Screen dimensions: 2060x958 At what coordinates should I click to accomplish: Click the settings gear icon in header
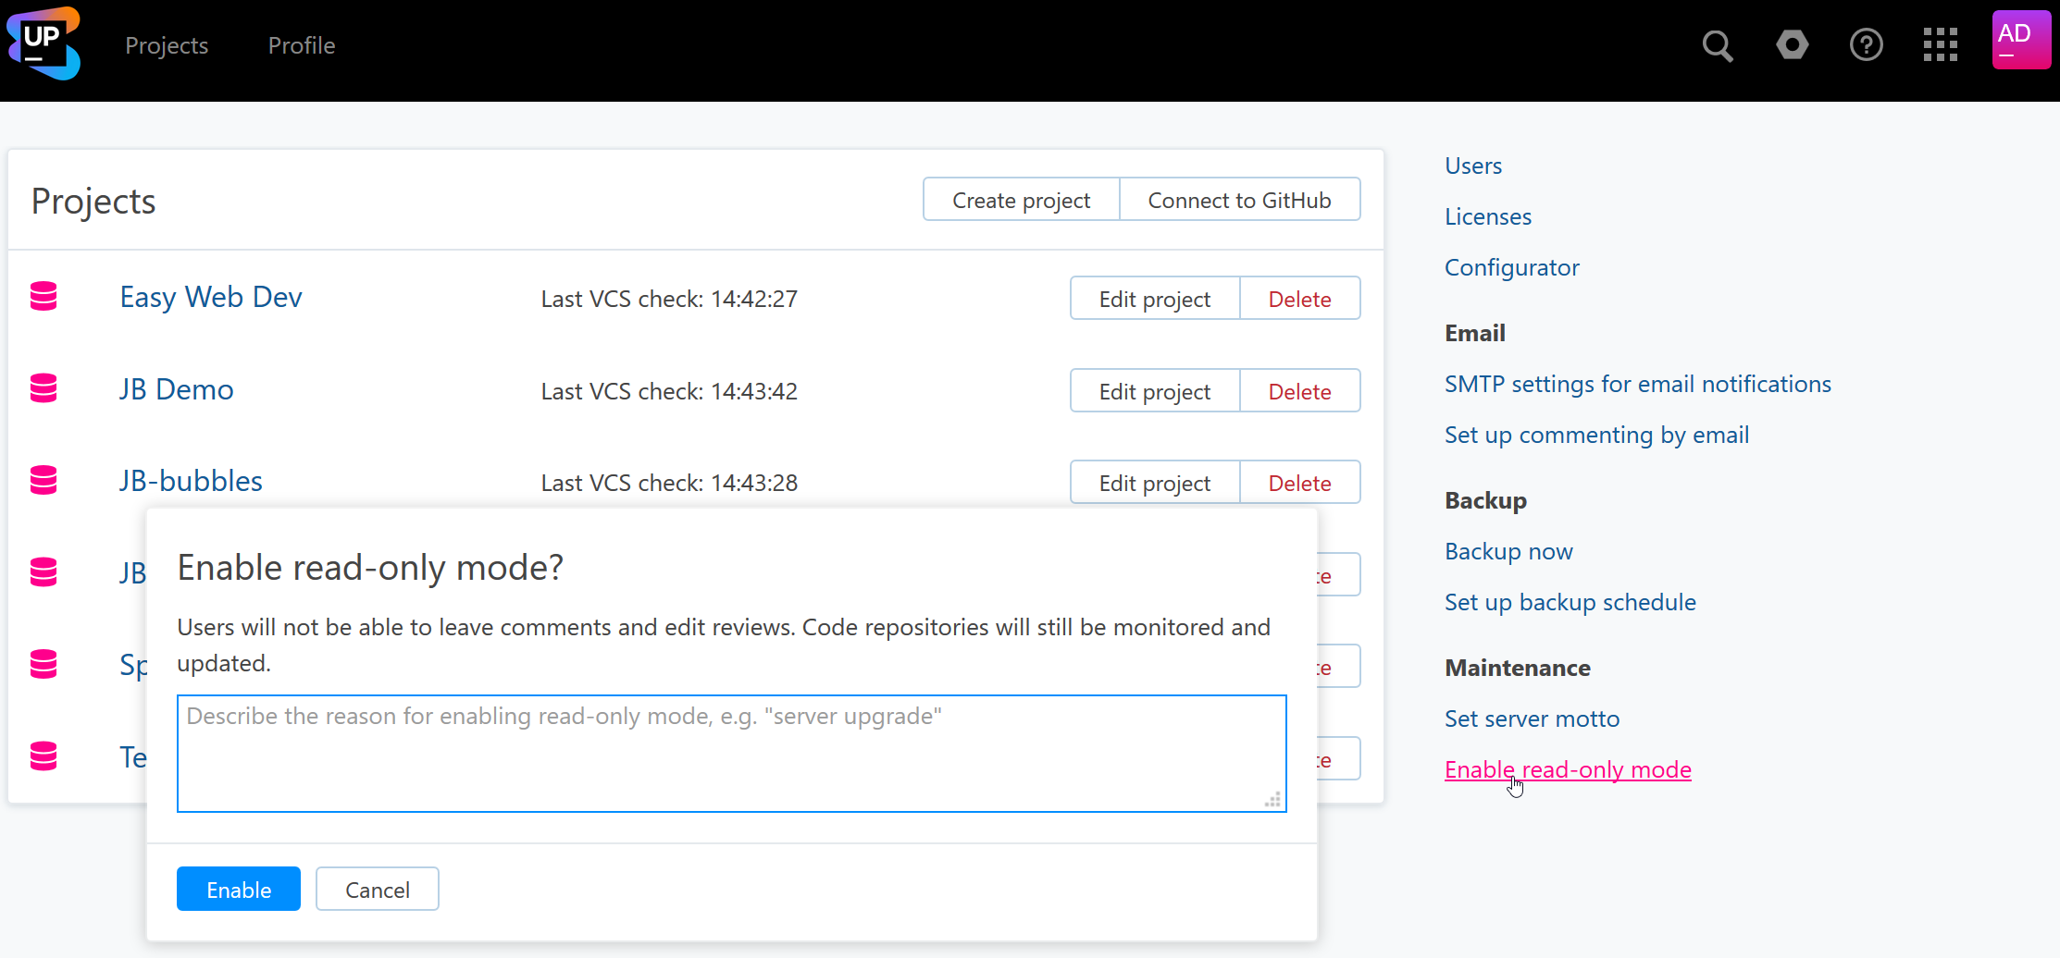[1793, 43]
